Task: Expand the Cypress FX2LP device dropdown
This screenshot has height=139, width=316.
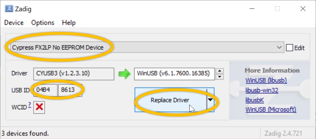Action: click(279, 48)
